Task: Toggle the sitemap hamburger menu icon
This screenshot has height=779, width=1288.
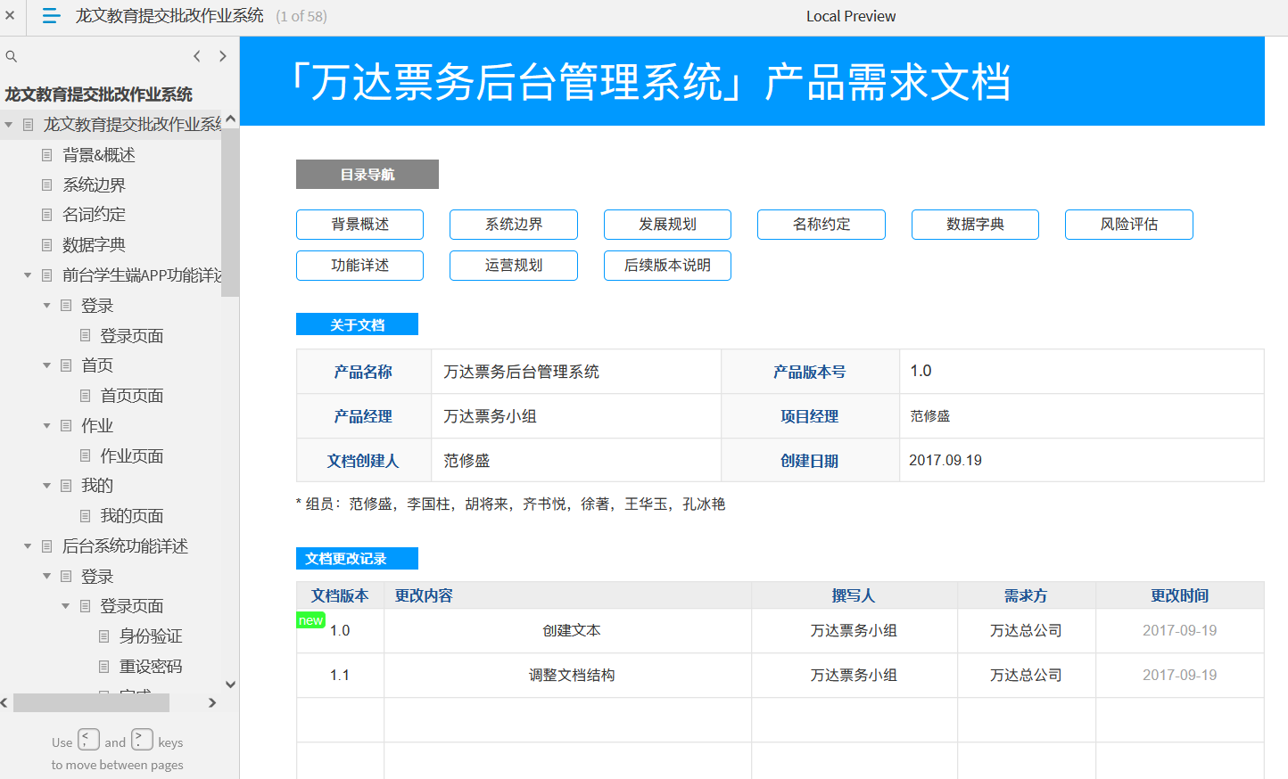Action: [51, 16]
